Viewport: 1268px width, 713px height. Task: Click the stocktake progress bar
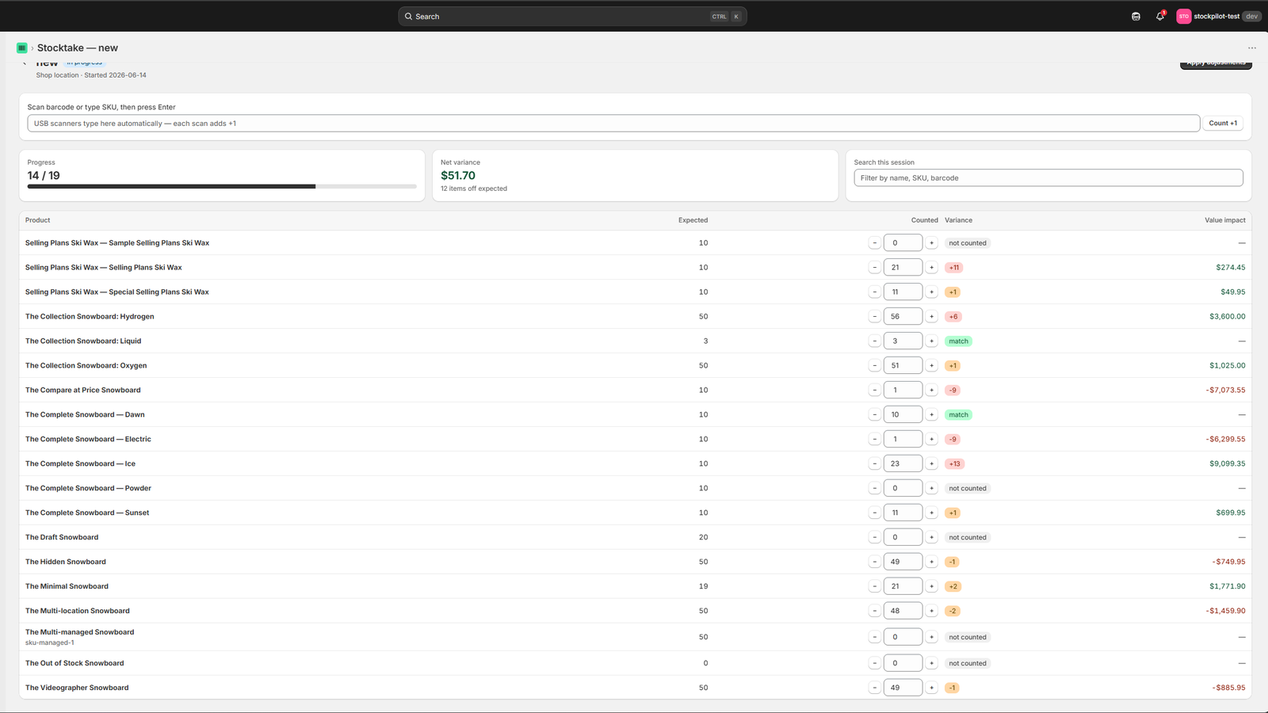tap(222, 187)
